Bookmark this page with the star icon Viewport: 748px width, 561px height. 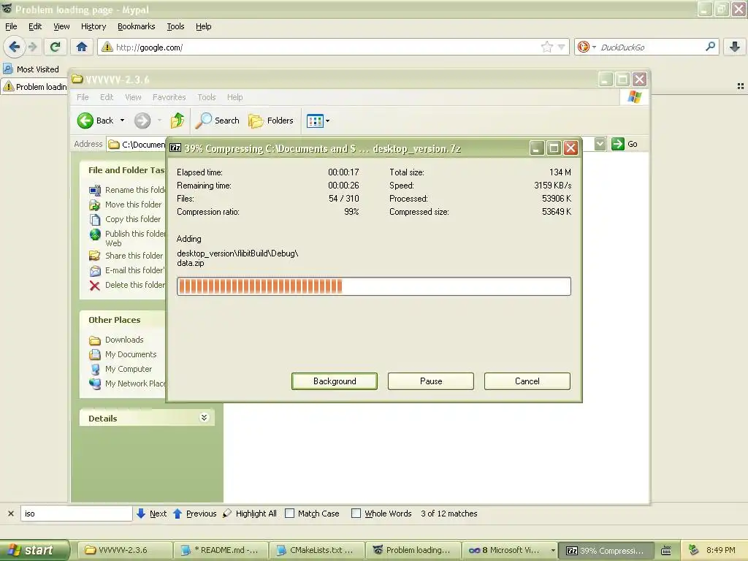tap(546, 47)
